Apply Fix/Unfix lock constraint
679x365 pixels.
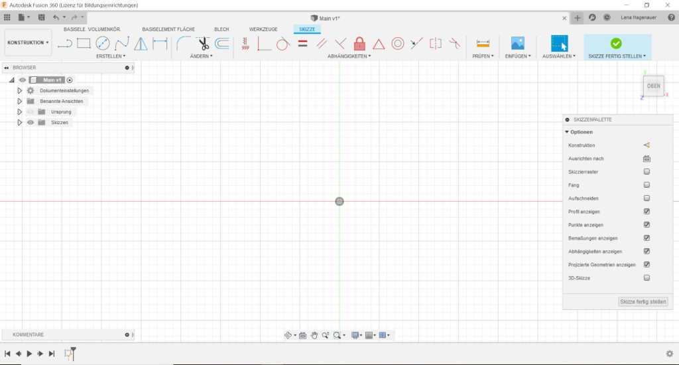pos(359,43)
